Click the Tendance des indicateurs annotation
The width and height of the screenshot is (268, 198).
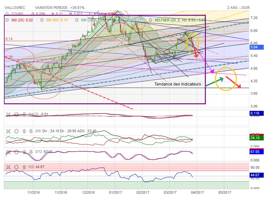coord(179,84)
